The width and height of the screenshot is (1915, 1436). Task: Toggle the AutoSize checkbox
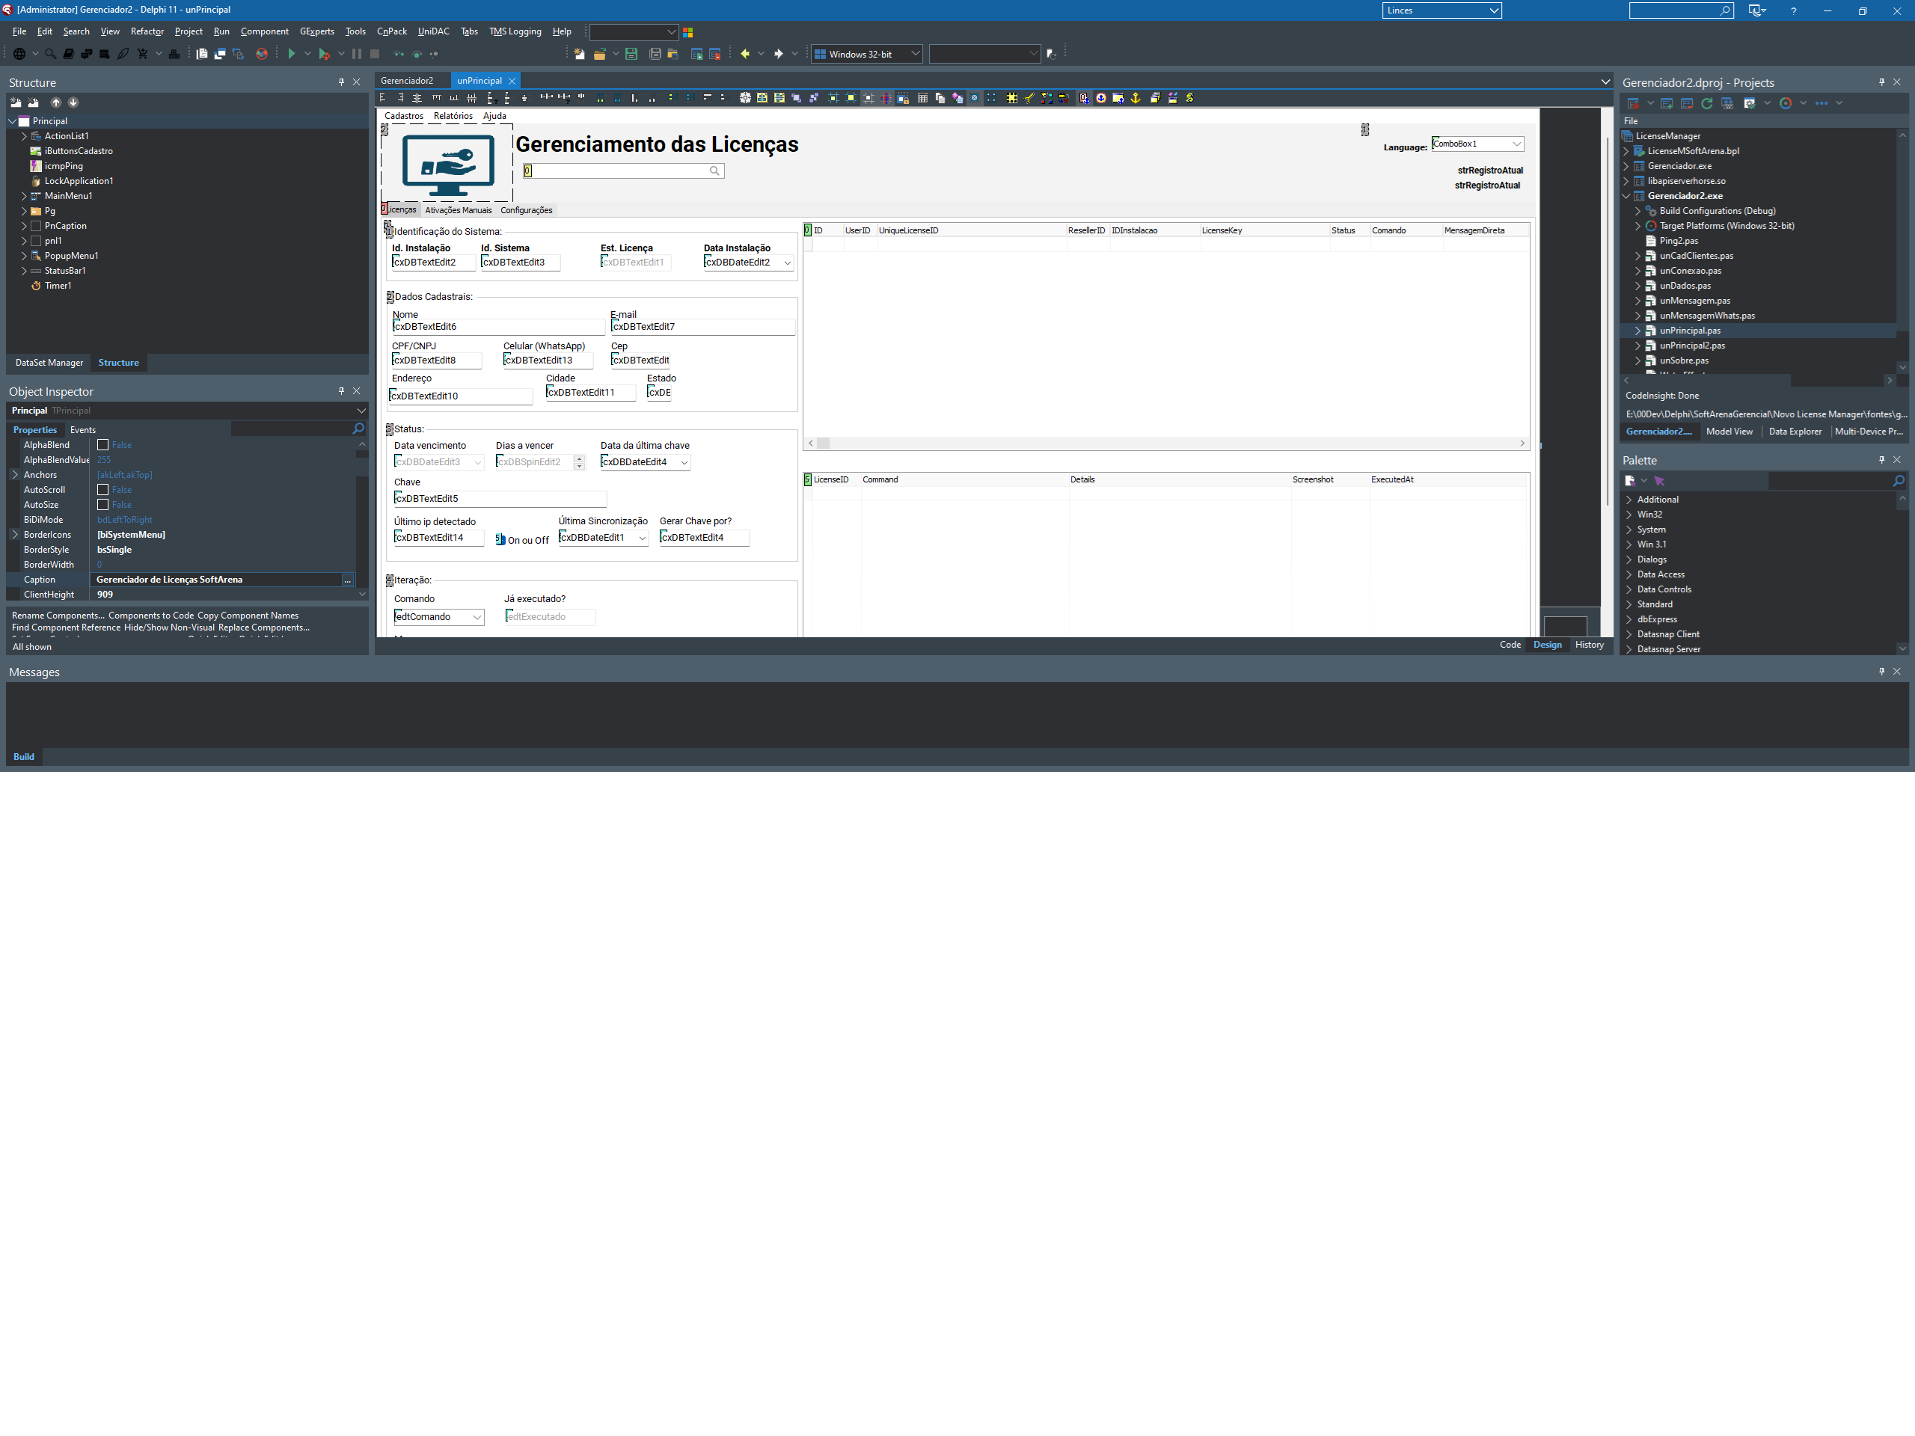[103, 505]
